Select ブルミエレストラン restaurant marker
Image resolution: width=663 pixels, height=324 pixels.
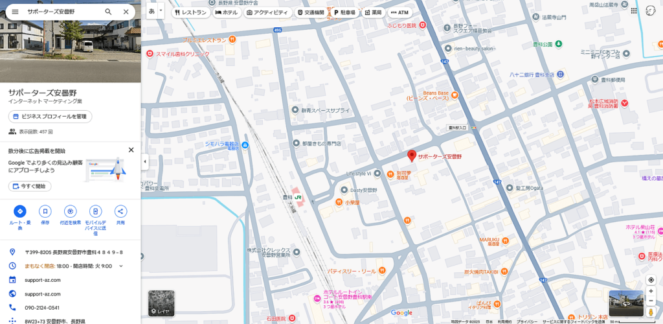(x=232, y=40)
